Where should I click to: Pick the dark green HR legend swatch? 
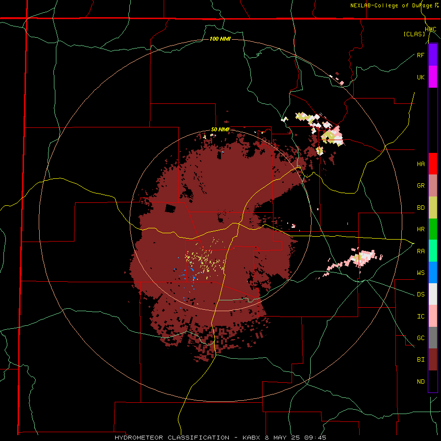[433, 229]
